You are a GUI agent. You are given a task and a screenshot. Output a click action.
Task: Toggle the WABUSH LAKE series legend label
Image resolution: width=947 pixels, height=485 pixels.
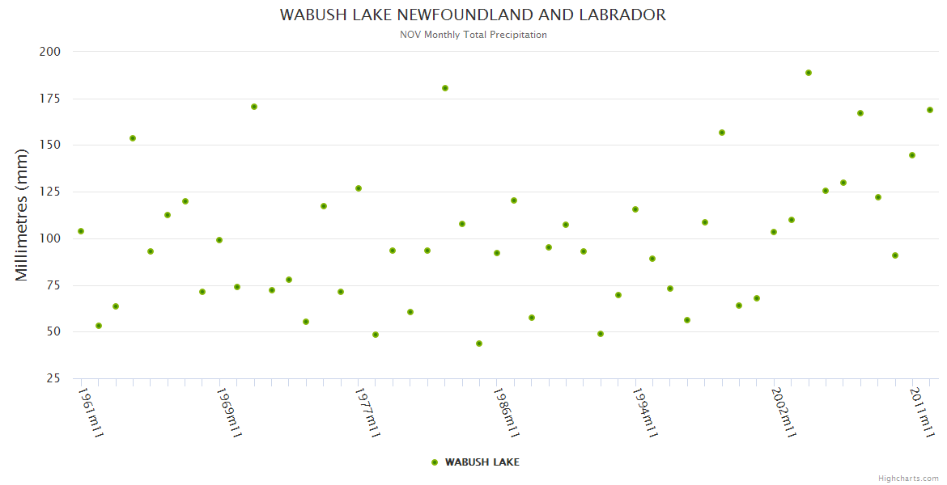tap(482, 462)
